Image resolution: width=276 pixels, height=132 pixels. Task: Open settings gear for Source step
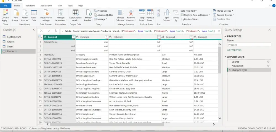coord(268,62)
